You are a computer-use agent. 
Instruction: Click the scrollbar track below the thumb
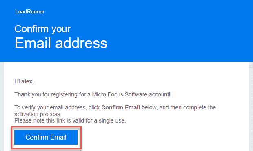coord(251,109)
